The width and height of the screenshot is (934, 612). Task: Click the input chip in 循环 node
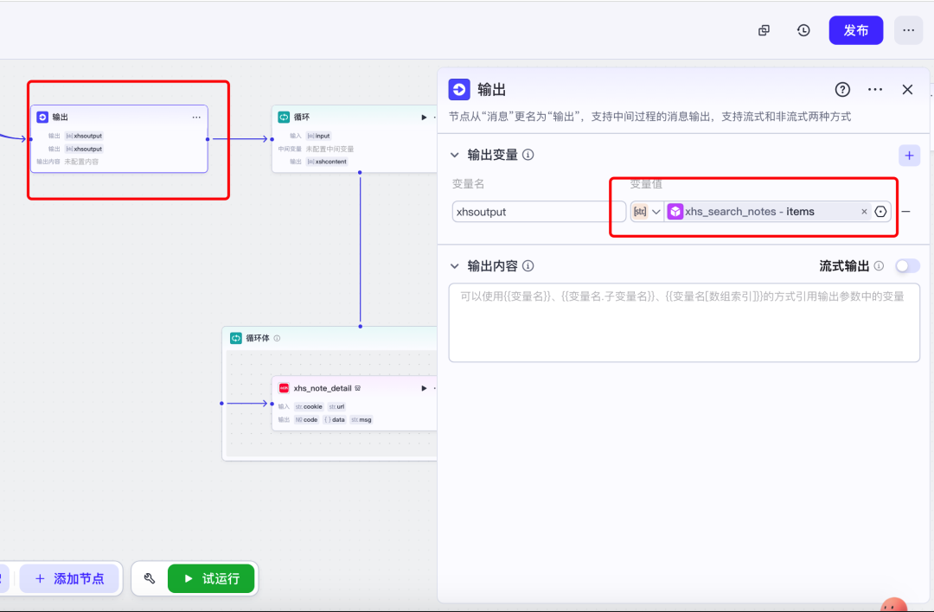tap(318, 136)
